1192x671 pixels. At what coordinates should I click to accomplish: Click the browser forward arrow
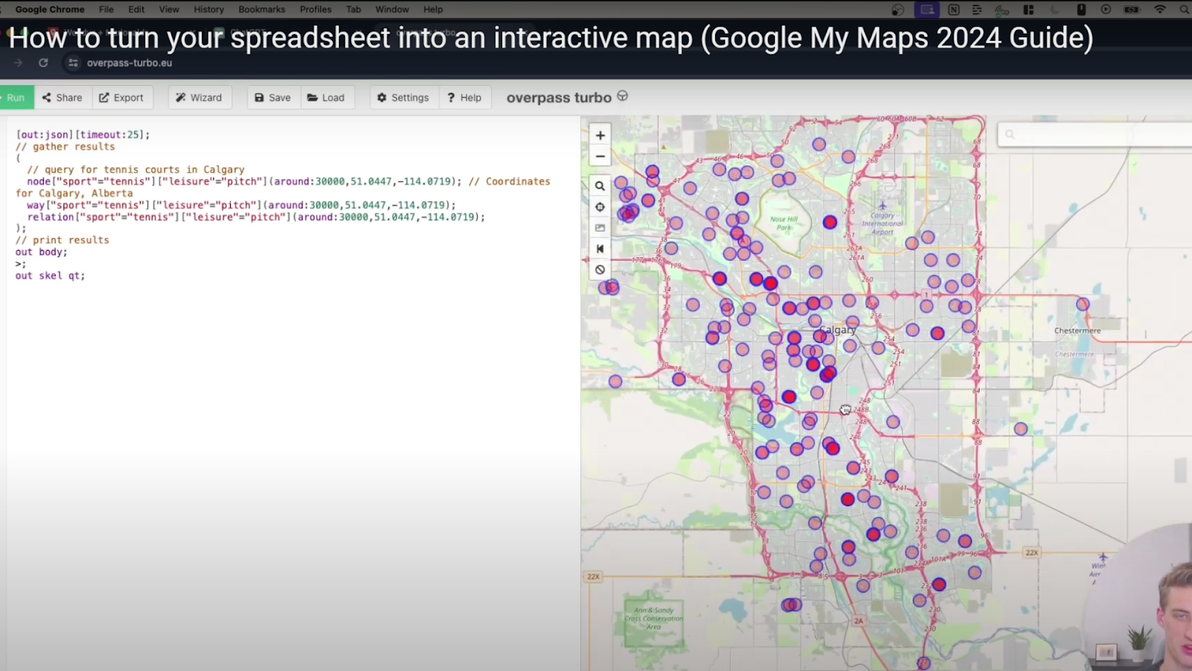[18, 63]
